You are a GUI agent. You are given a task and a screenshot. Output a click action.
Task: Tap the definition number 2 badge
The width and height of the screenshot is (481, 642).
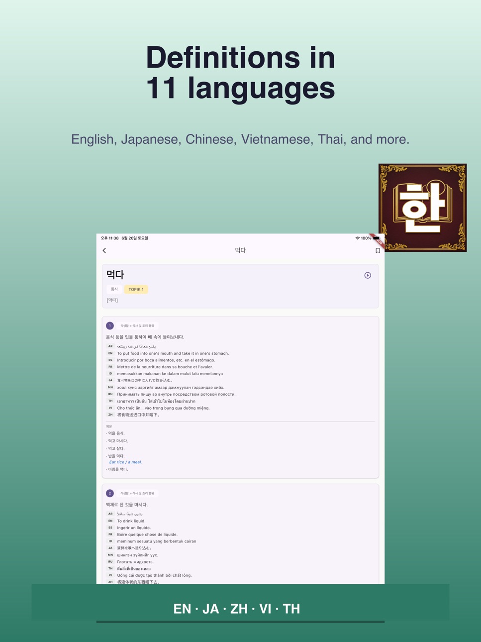click(x=110, y=493)
